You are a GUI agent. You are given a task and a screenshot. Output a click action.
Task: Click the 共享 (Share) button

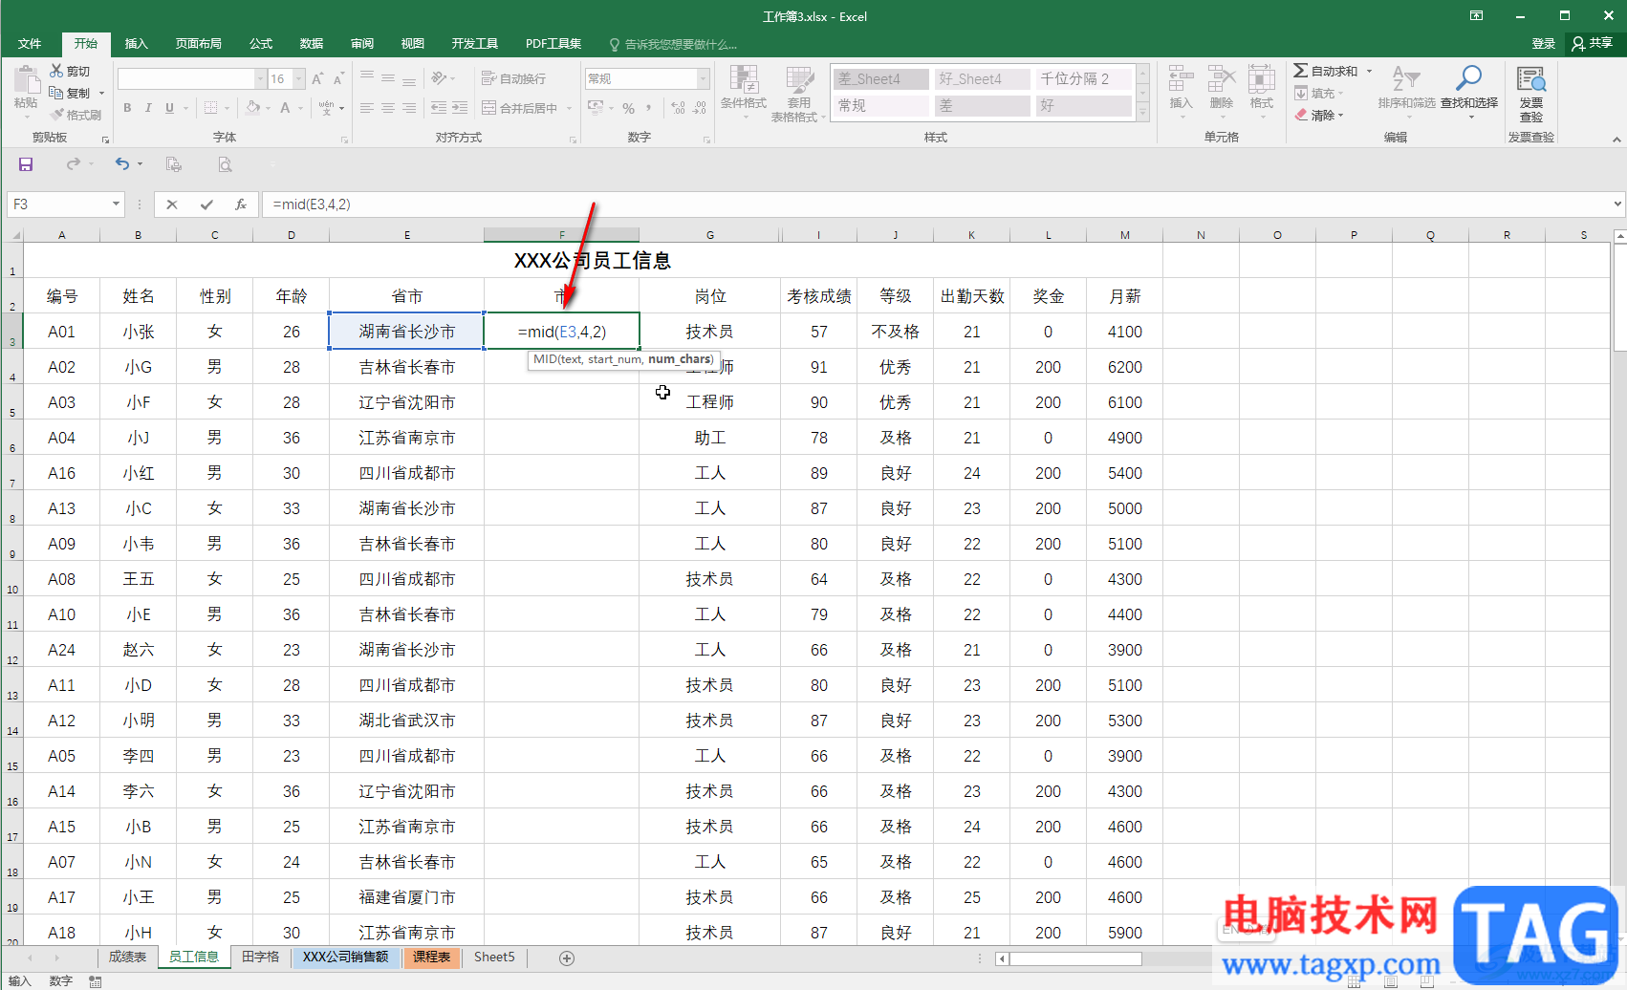1593,43
